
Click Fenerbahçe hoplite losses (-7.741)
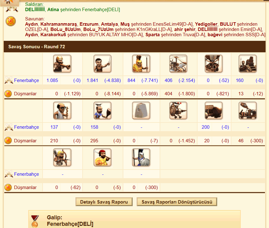coord(150,80)
